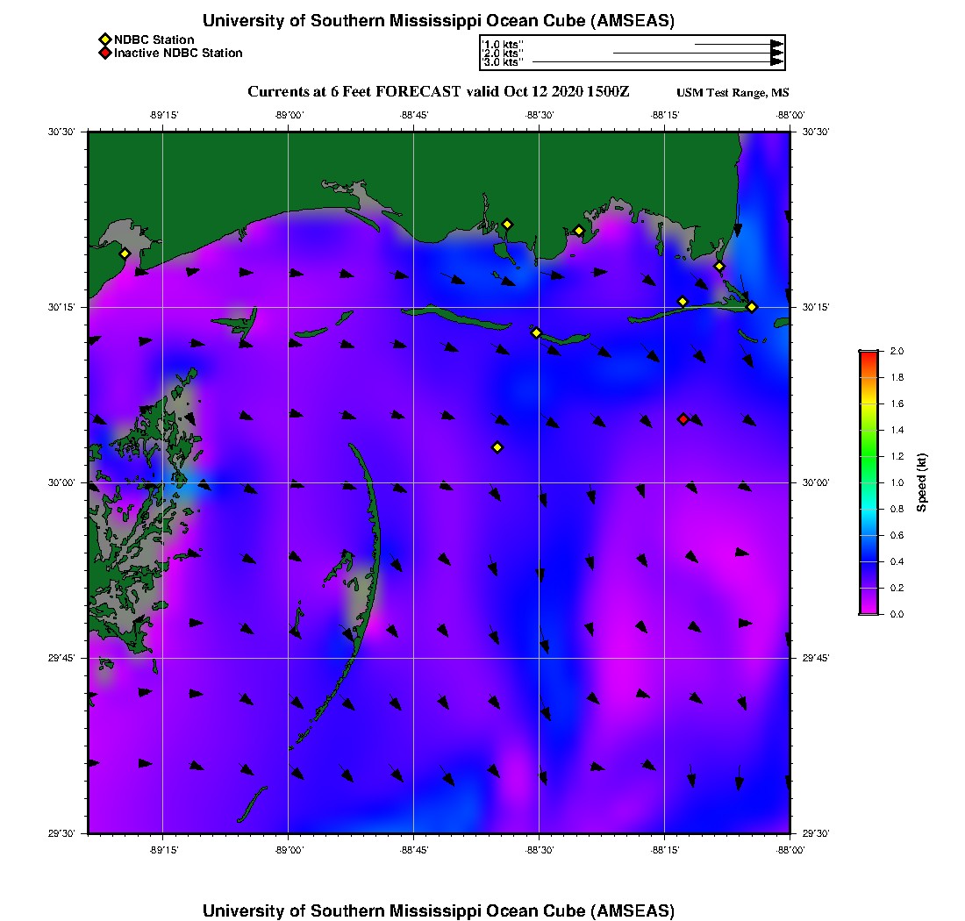Click the bottom Ocean Cube (AMSEAS) footer title
This screenshot has width=965, height=921.
[x=439, y=910]
